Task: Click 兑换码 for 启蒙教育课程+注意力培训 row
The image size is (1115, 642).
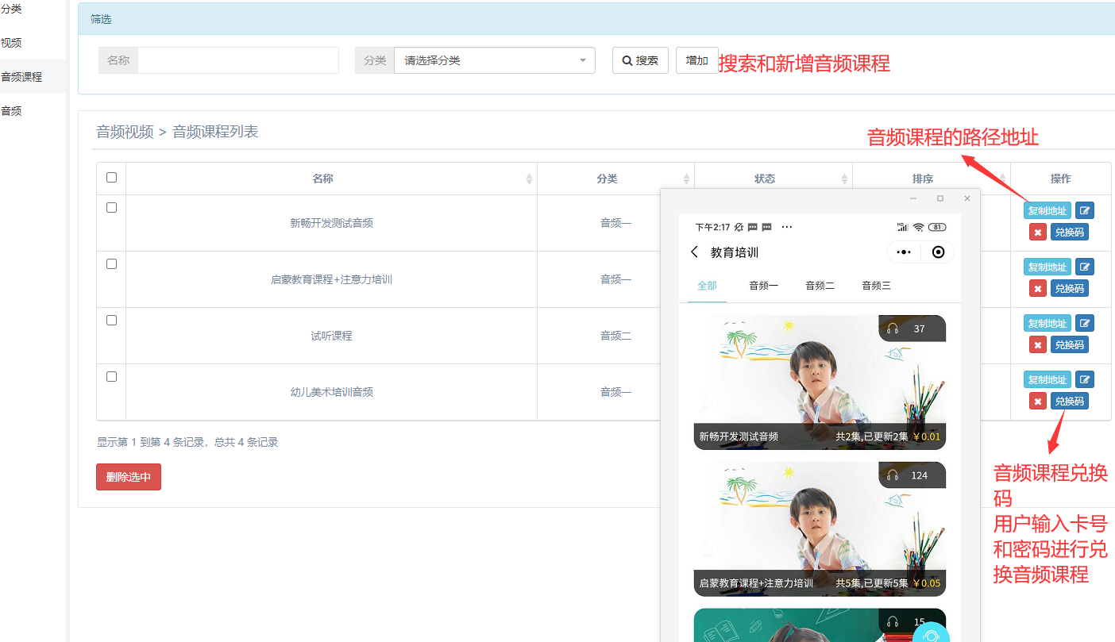Action: click(1070, 289)
